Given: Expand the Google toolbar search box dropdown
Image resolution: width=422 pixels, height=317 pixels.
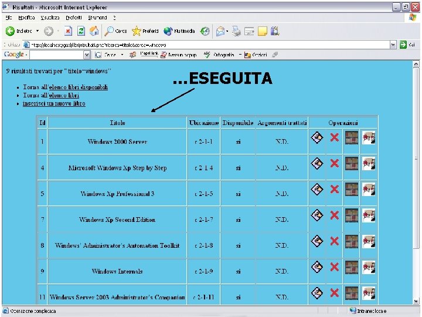Looking at the screenshot, I should click(87, 55).
